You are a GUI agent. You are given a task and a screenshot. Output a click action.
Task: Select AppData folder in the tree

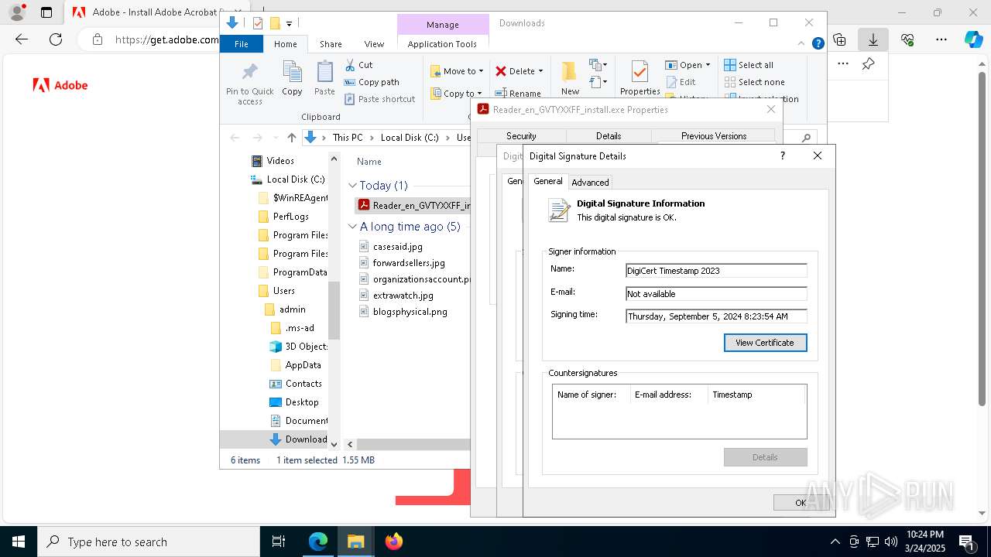[295, 365]
